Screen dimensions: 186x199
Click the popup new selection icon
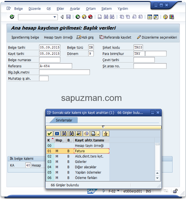[x=79, y=134]
